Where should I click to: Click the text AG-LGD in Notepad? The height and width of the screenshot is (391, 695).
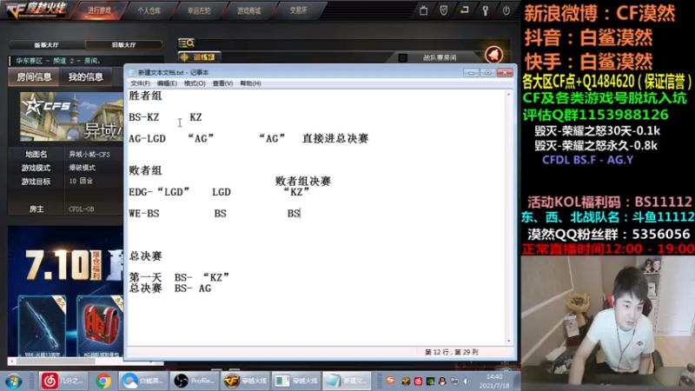click(x=147, y=139)
